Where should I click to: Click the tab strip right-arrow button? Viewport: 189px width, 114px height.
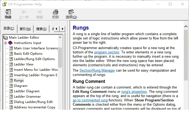[x=63, y=29]
